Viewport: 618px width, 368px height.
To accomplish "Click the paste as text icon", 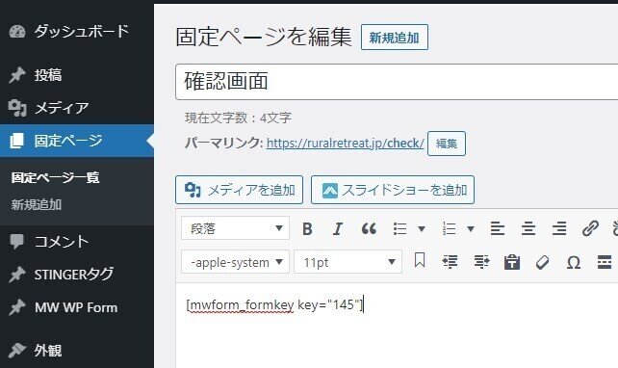I will pyautogui.click(x=512, y=262).
